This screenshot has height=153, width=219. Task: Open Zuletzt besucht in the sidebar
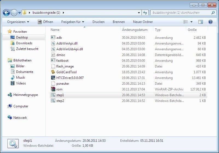click(27, 49)
